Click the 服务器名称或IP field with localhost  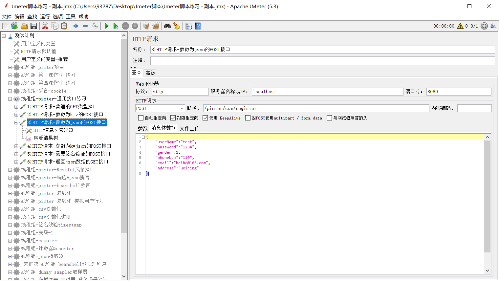coord(327,92)
